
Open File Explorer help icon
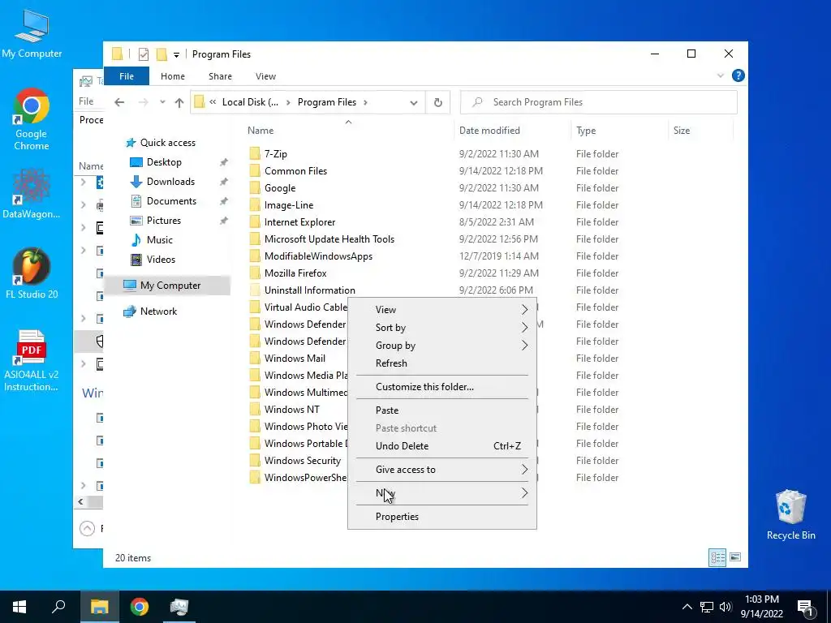point(738,75)
